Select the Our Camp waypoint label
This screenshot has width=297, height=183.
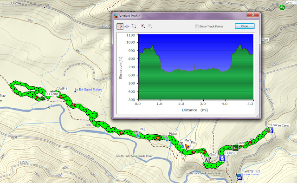(52, 94)
